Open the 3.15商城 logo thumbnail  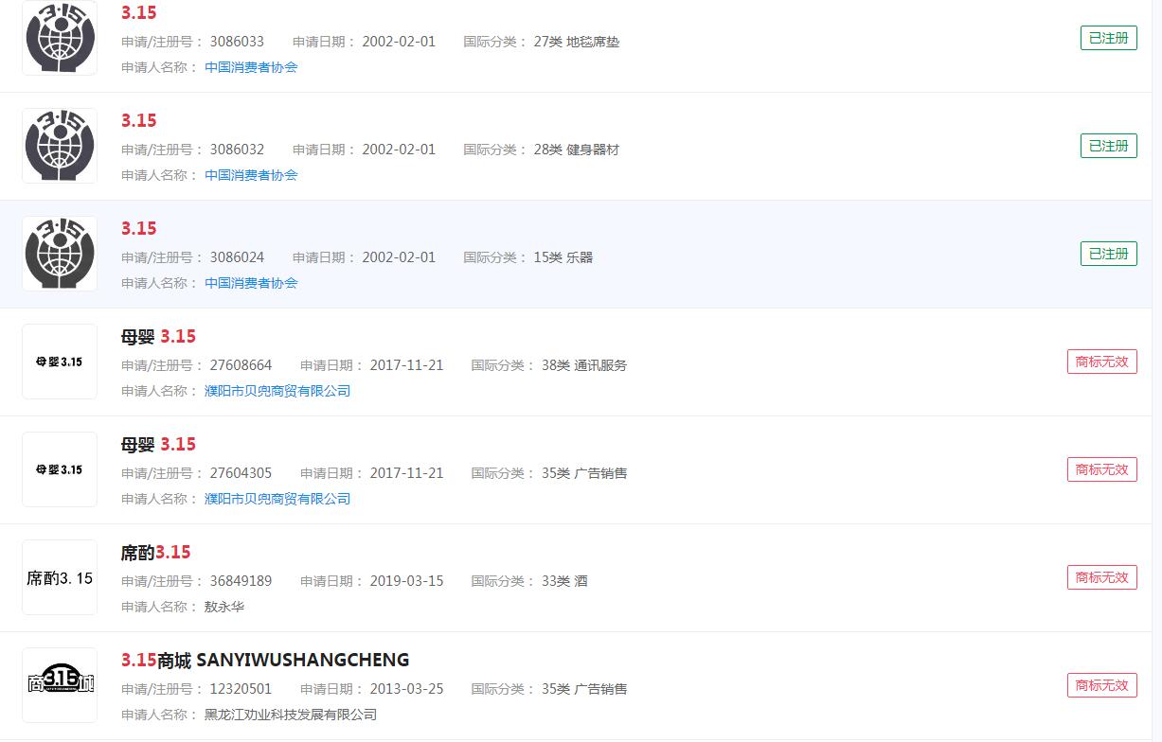(x=60, y=685)
